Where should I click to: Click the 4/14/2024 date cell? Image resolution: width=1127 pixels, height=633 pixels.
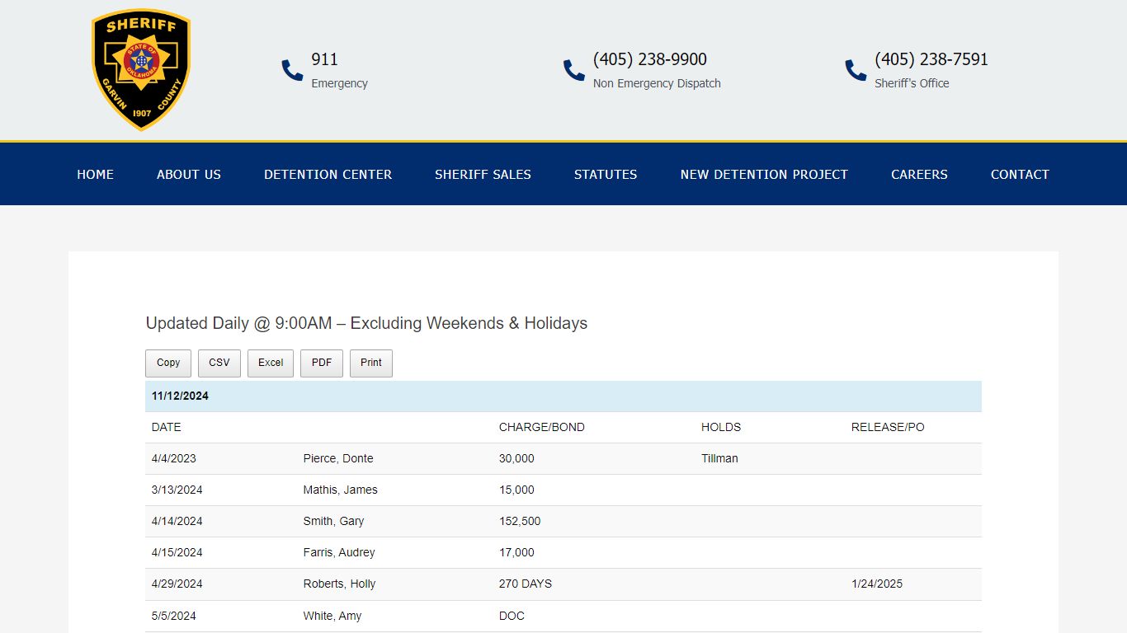click(x=177, y=522)
